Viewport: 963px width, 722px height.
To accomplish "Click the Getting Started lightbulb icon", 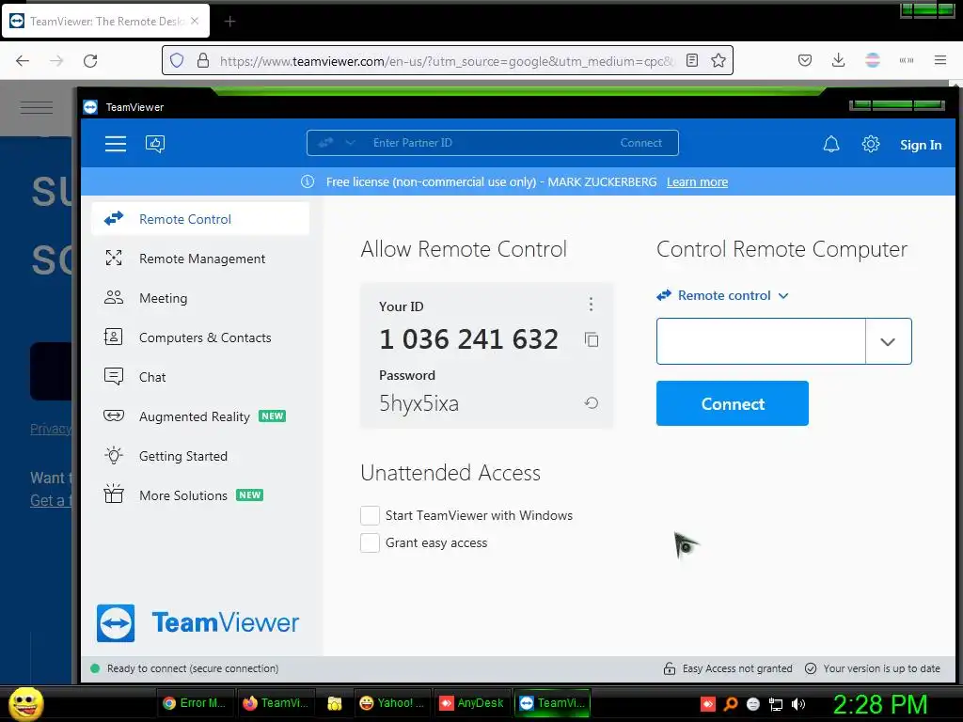I will click(x=114, y=455).
